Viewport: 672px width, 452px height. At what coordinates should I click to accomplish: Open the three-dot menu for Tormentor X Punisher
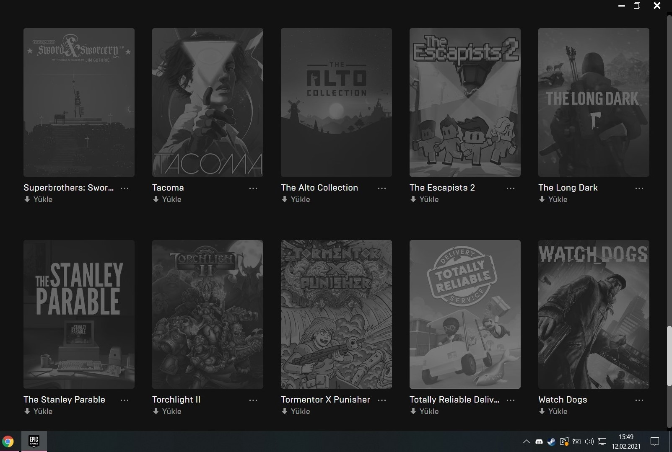[382, 400]
